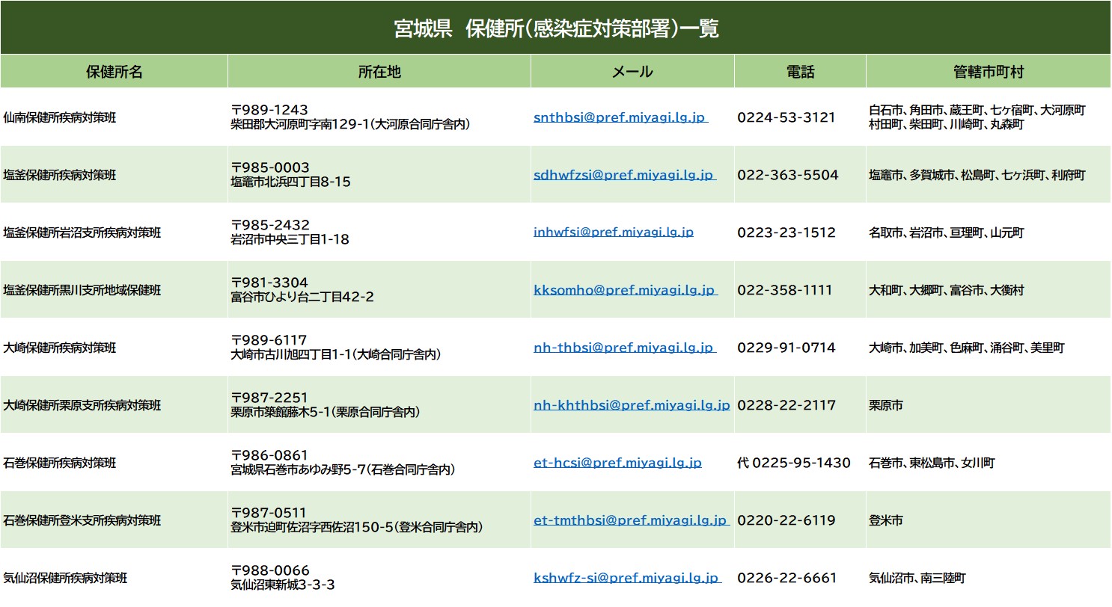Open the nh-thbsi@pref.miyagi.lg.jp email link
This screenshot has width=1112, height=607.
click(624, 348)
